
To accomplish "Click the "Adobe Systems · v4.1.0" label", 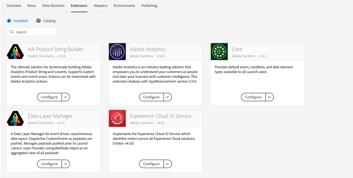I will click(x=147, y=123).
